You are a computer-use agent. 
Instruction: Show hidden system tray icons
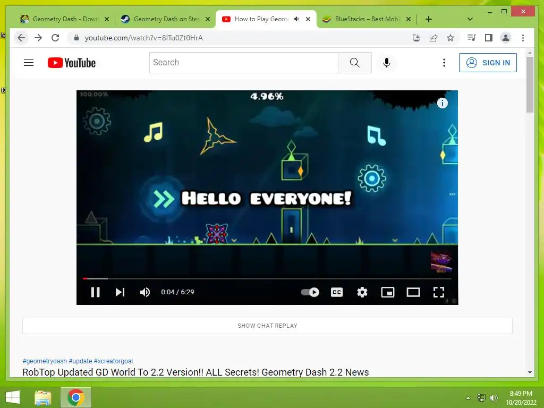click(468, 398)
